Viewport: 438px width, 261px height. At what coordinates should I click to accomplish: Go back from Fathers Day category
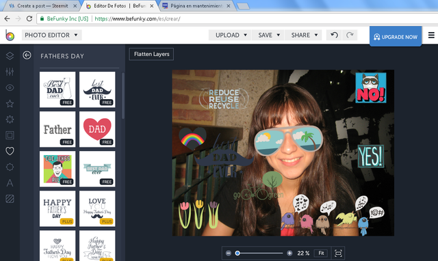(27, 55)
